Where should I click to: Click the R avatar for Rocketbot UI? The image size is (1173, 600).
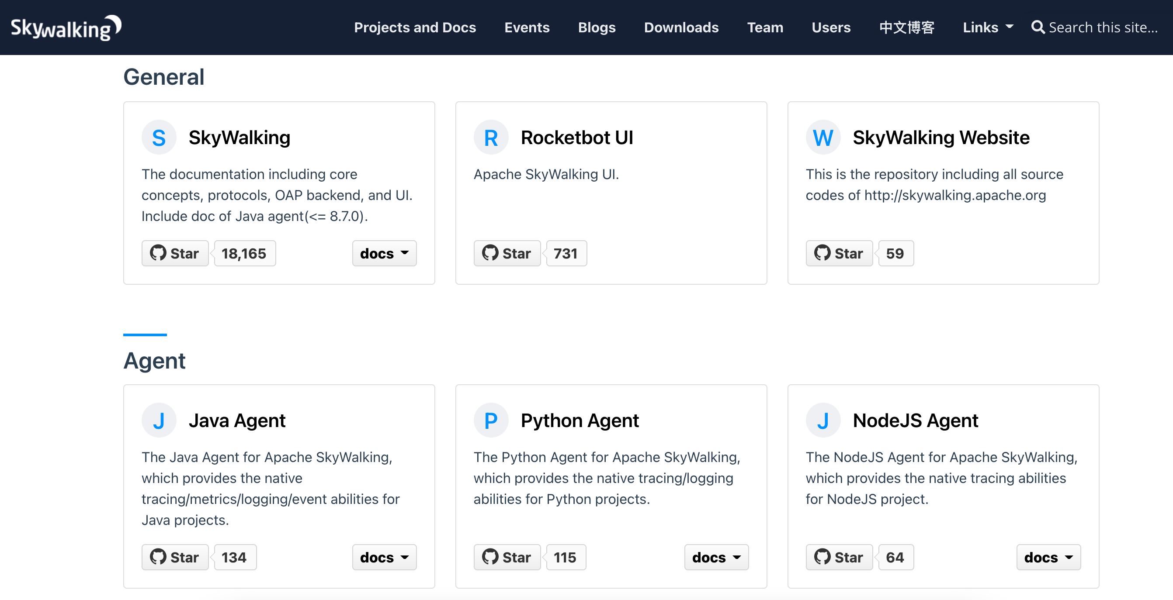(x=491, y=138)
